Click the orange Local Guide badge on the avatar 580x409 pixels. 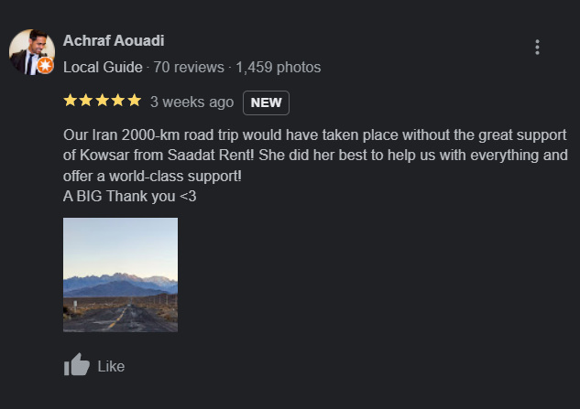[x=45, y=66]
